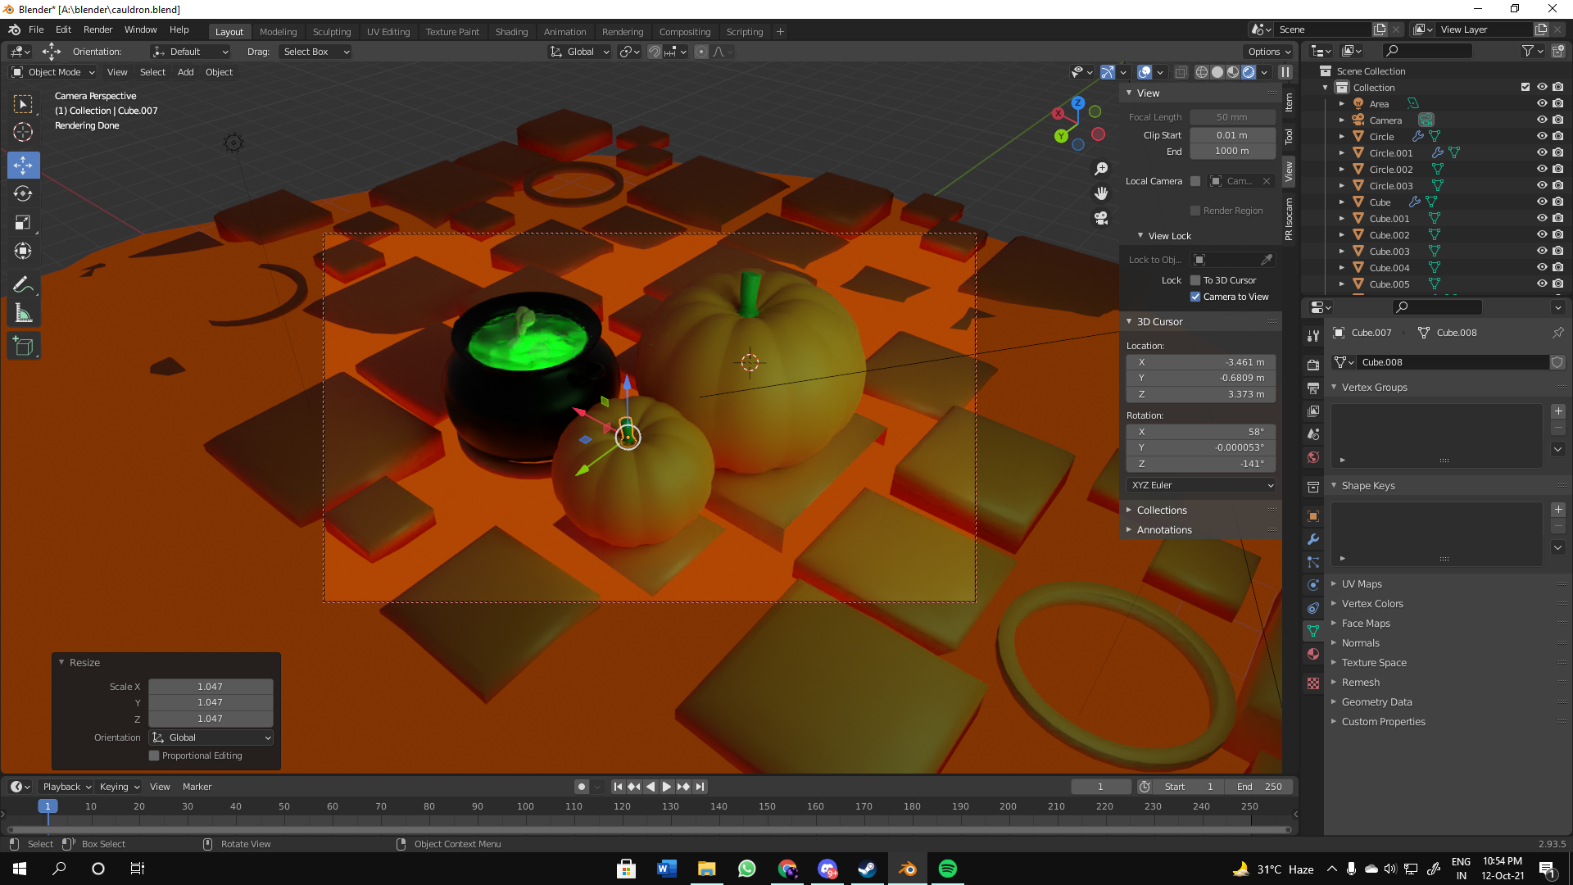Open the Output properties tab icon
The image size is (1573, 885).
click(1313, 388)
